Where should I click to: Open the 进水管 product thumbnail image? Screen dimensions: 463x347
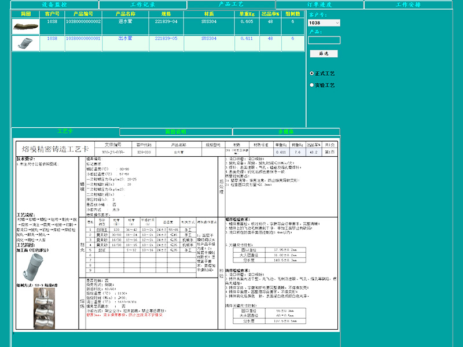(25, 27)
